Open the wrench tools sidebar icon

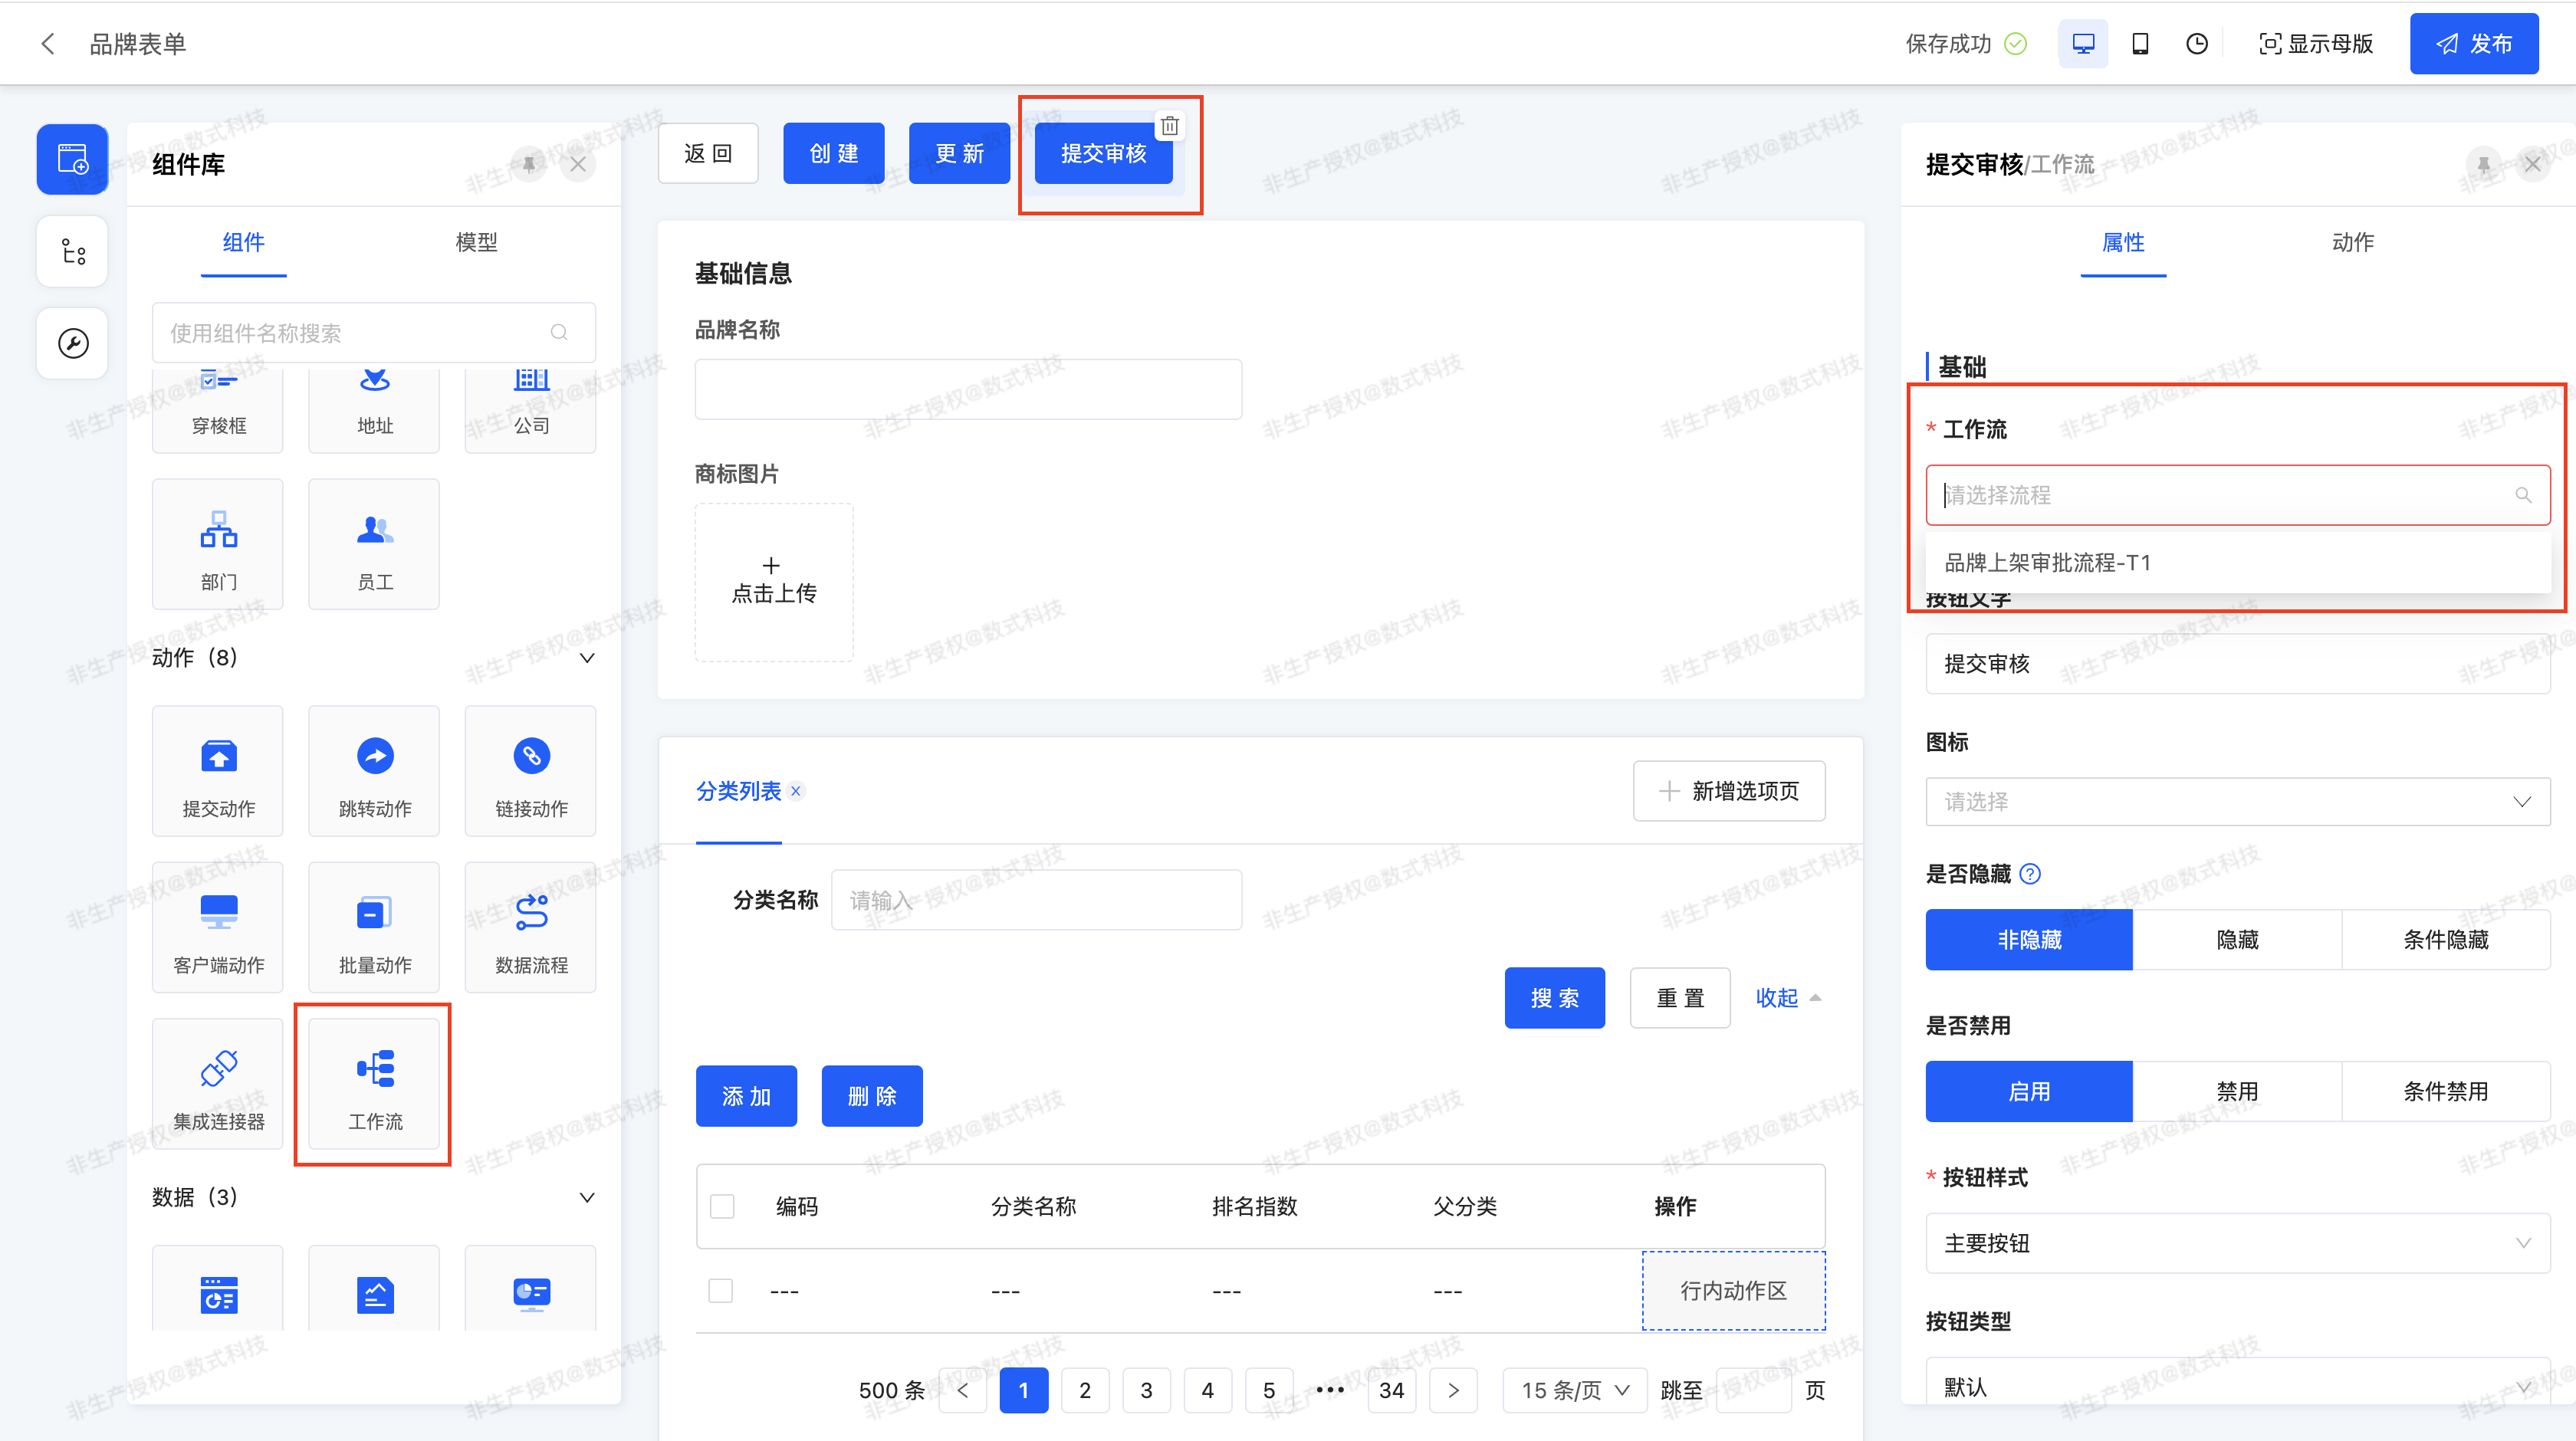[x=73, y=343]
